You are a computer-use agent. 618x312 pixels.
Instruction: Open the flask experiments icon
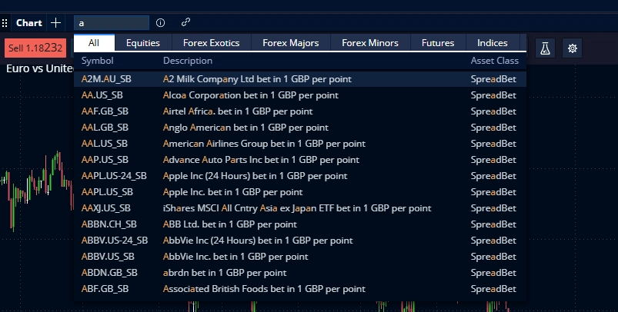coord(545,48)
